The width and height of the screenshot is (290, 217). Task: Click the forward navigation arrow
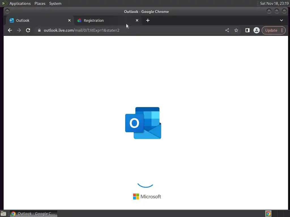pyautogui.click(x=19, y=30)
